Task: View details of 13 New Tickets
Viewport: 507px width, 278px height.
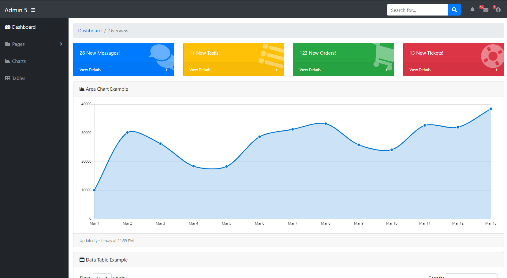Action: (x=420, y=70)
